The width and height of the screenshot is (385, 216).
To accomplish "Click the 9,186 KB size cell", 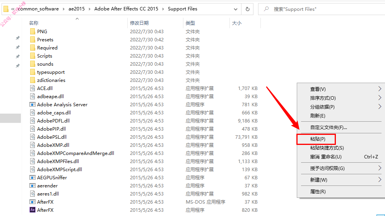I will click(x=248, y=121).
